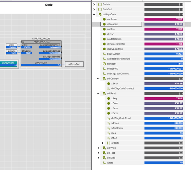Click the DataOut array icon
The image size is (191, 170).
coord(100,10)
